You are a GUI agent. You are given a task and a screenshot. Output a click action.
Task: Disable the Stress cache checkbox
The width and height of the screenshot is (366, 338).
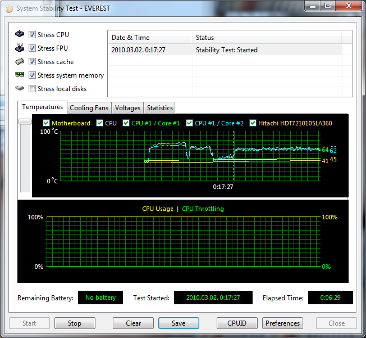coord(32,62)
